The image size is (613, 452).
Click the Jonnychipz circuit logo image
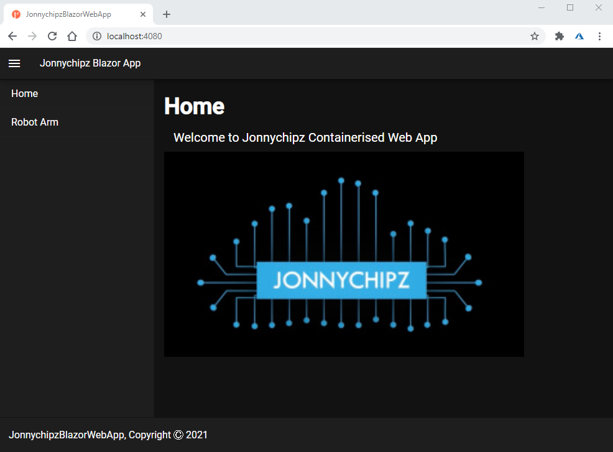pyautogui.click(x=344, y=254)
